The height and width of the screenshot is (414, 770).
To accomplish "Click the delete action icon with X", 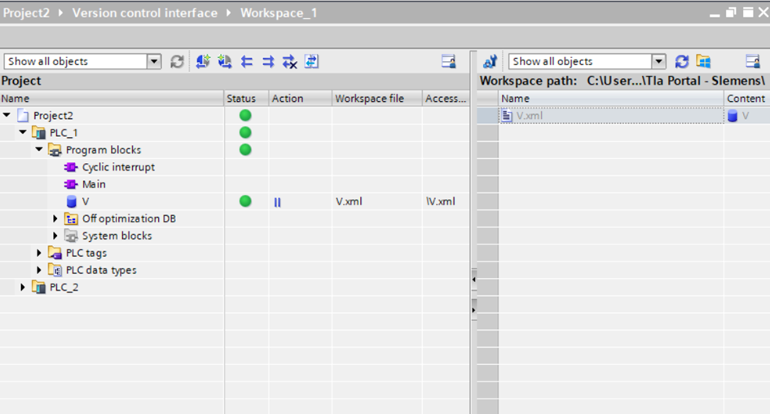I will pyautogui.click(x=289, y=62).
